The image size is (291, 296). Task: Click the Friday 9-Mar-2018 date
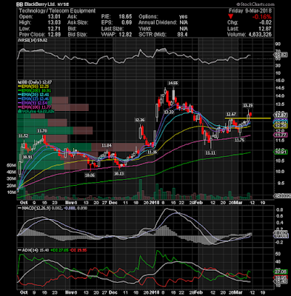[250, 11]
